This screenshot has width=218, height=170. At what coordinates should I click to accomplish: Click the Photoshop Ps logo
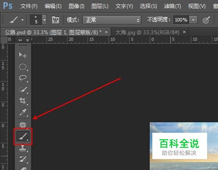click(x=8, y=6)
